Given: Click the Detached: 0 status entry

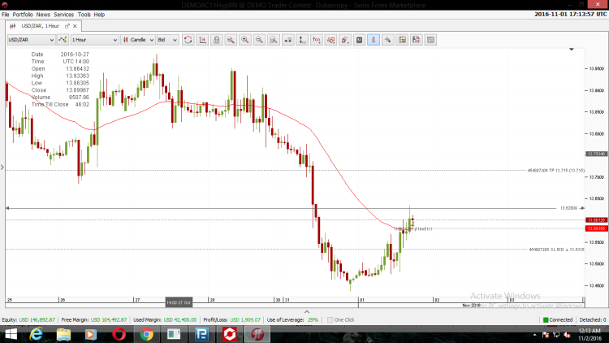Looking at the screenshot, I should pyautogui.click(x=592, y=319).
